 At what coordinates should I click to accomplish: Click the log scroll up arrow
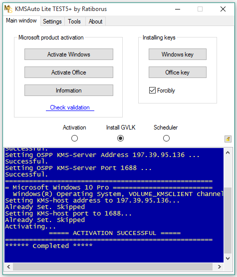click(x=228, y=153)
